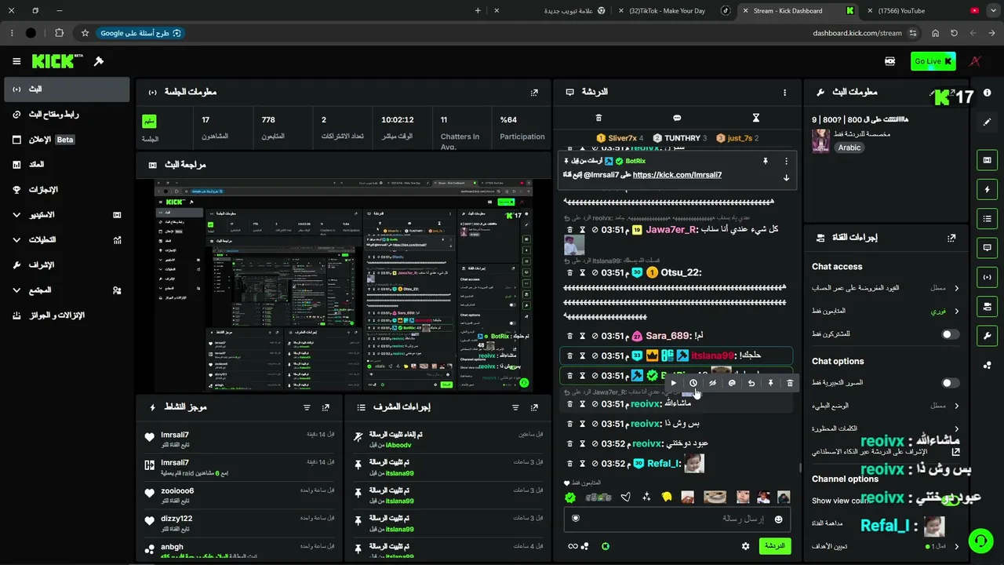Click username itslana99 in chat
Screen dimensions: 1004x565
tap(713, 355)
